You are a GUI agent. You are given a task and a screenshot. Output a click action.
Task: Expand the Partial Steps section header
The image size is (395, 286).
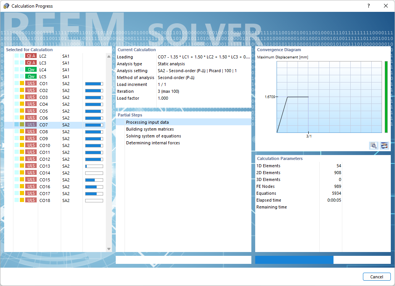(130, 115)
